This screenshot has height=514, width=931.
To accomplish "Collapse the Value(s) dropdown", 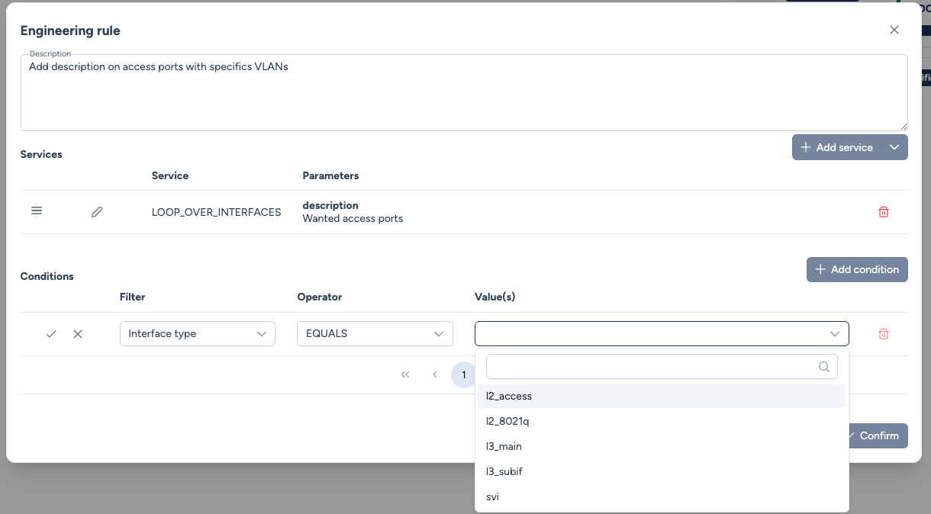I will pos(834,334).
